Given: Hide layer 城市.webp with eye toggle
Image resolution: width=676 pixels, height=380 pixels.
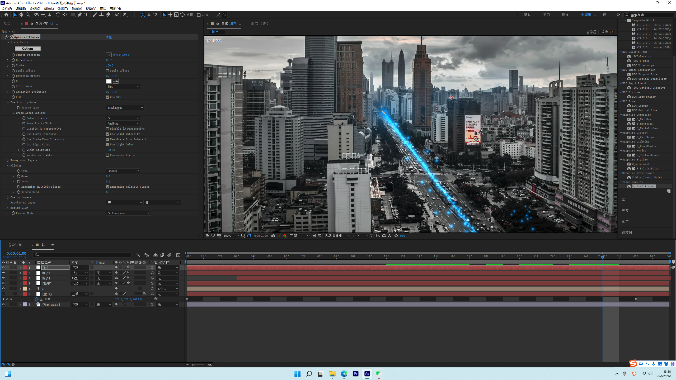Looking at the screenshot, I should (3, 304).
